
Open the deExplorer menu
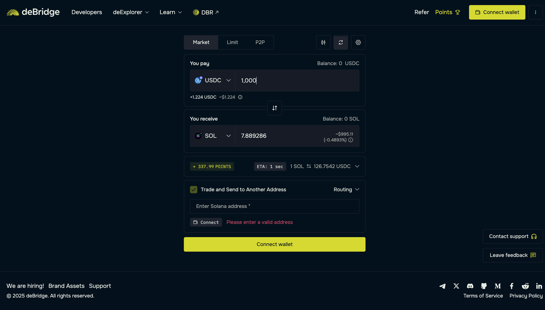[131, 12]
